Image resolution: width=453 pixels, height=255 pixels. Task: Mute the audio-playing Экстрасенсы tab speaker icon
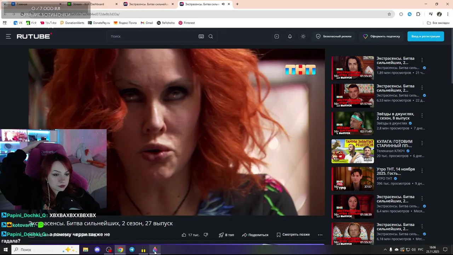(x=223, y=4)
